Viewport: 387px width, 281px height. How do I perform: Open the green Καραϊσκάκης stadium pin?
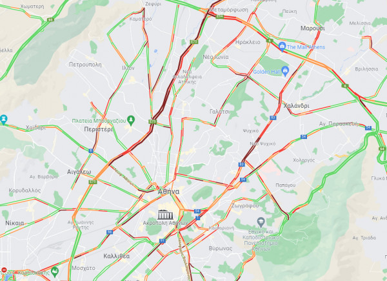[55, 271]
